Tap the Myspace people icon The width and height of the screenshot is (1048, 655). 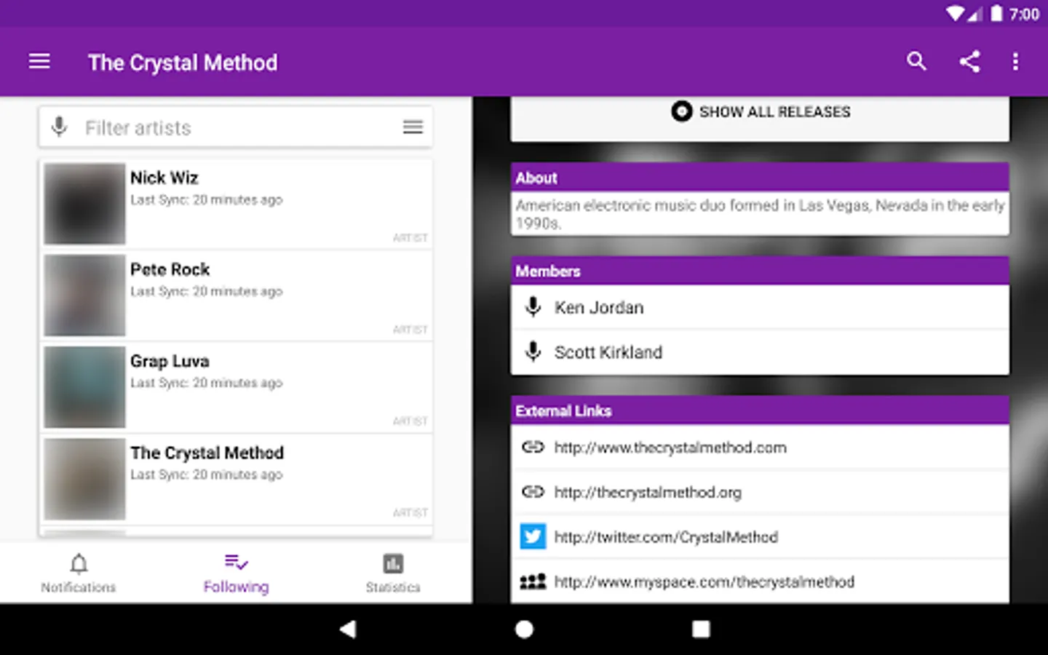click(533, 581)
